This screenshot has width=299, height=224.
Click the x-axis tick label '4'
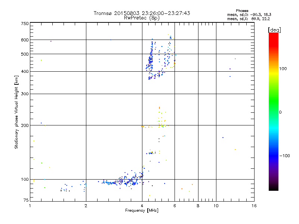tap(142, 206)
